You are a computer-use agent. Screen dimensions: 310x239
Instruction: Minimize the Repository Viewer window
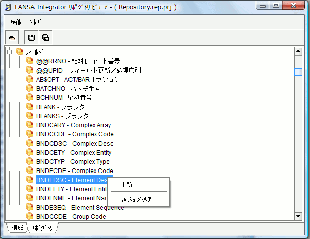pyautogui.click(x=263, y=6)
